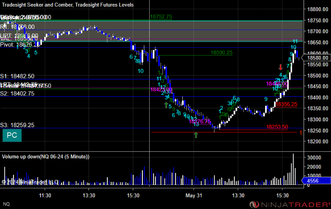Screen dimensions: 331x209
Task: Click the May 31 date axis label
Action: coord(194,196)
